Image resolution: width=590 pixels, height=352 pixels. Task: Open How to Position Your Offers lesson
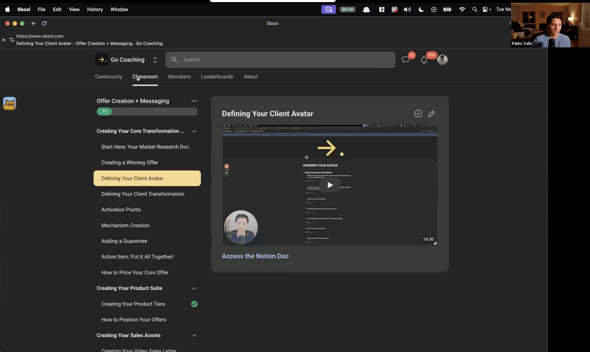point(147,320)
